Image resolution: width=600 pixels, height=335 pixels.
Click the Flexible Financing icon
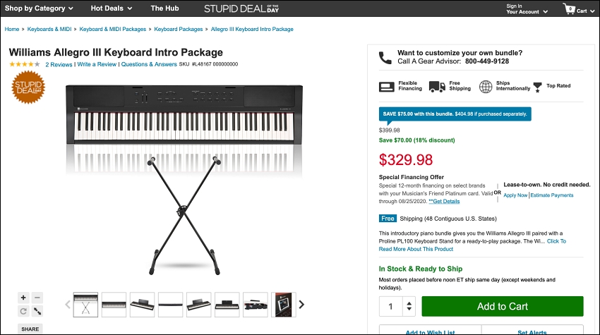point(387,87)
